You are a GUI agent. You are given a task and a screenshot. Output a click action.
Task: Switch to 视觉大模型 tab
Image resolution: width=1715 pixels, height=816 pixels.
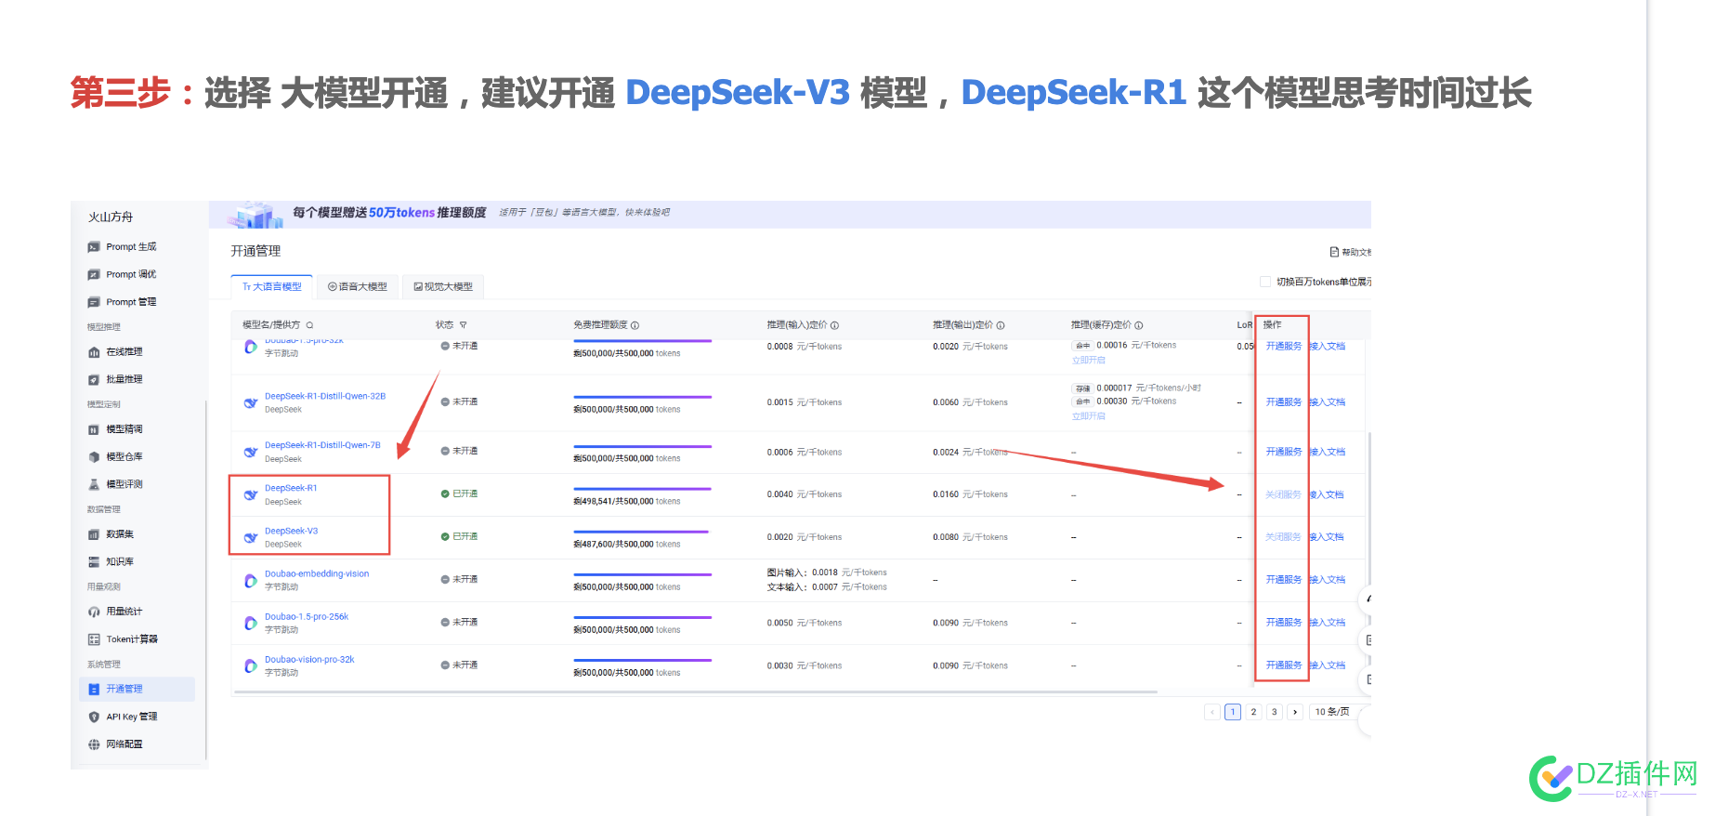(443, 286)
